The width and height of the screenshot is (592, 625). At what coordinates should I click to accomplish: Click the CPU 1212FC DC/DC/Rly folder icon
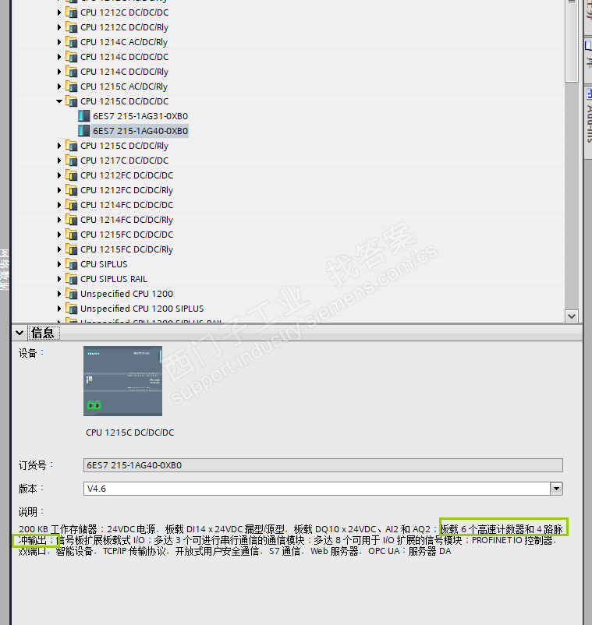72,190
